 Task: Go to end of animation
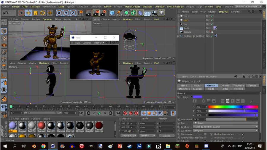(x=118, y=113)
